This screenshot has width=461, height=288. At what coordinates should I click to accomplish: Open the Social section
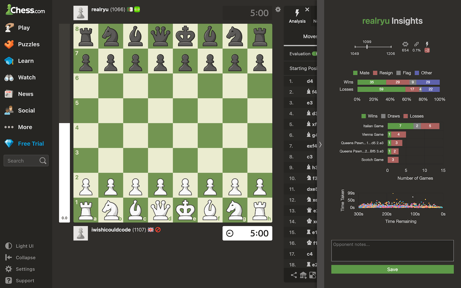19,111
